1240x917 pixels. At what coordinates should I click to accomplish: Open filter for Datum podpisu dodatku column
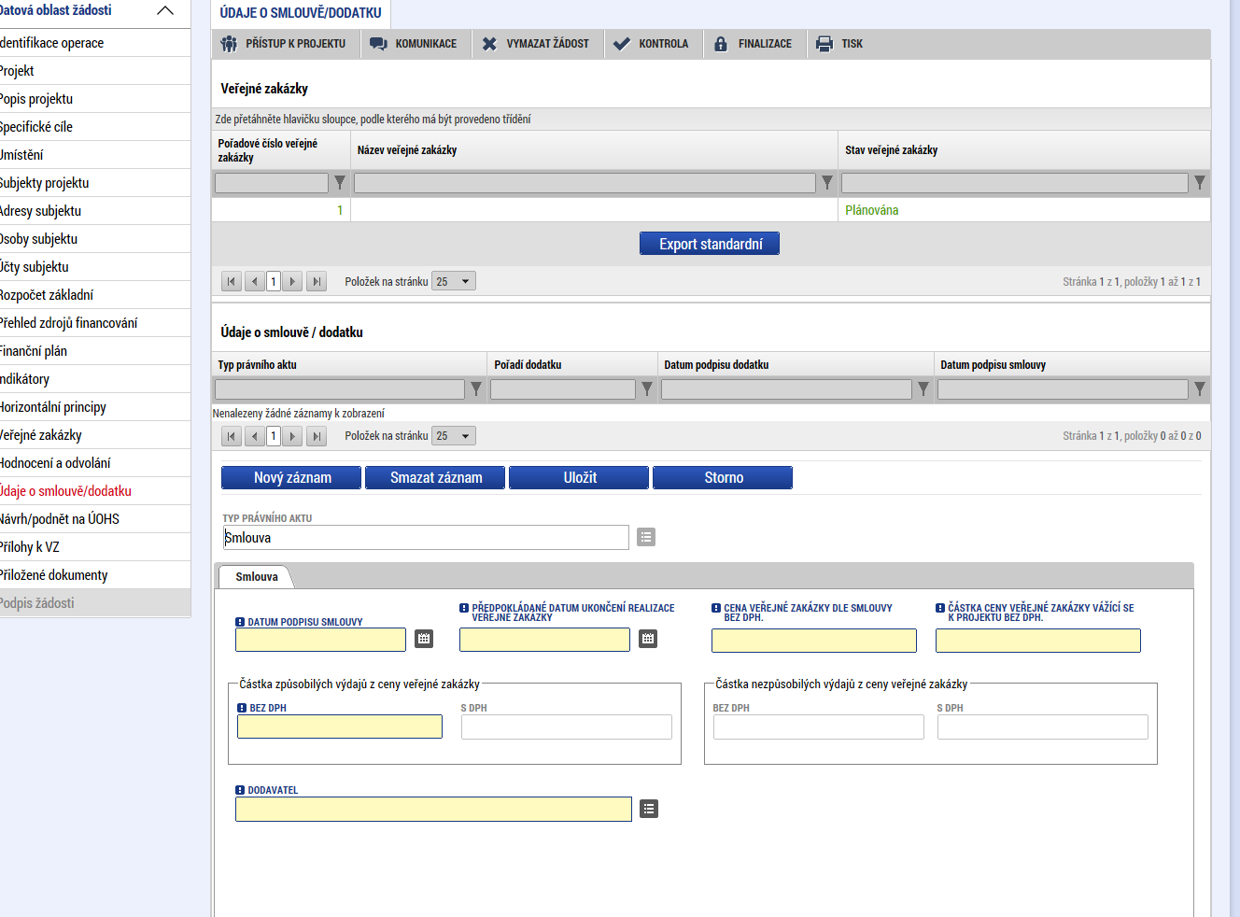(x=923, y=389)
